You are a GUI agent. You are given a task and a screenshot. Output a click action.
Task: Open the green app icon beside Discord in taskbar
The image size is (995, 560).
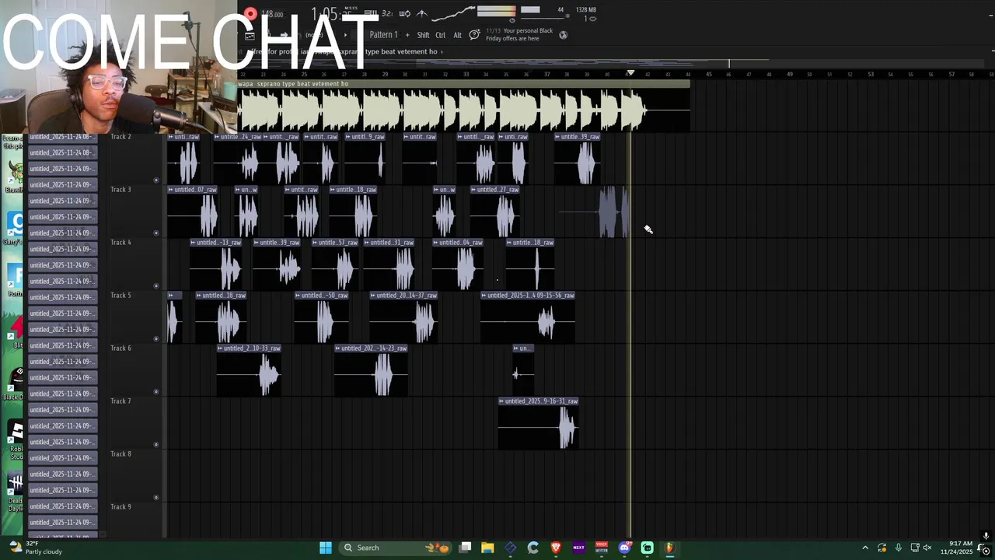(647, 548)
